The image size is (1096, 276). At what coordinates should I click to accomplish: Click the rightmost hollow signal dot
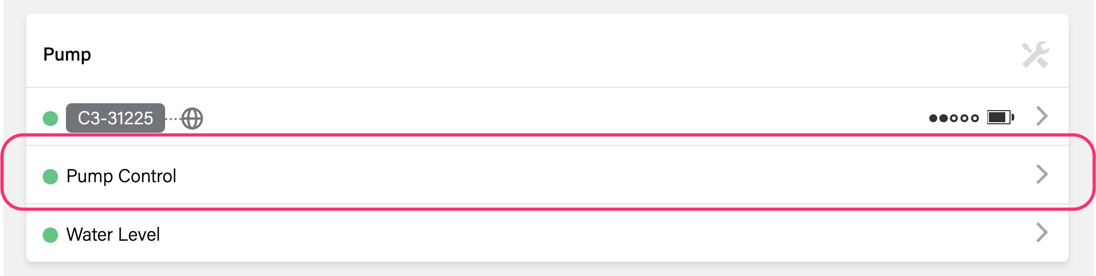pyautogui.click(x=975, y=118)
